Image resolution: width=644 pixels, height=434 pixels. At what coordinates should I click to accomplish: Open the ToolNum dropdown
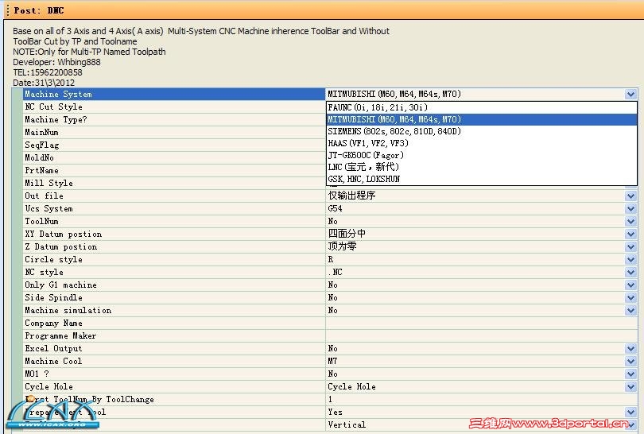[x=630, y=222]
